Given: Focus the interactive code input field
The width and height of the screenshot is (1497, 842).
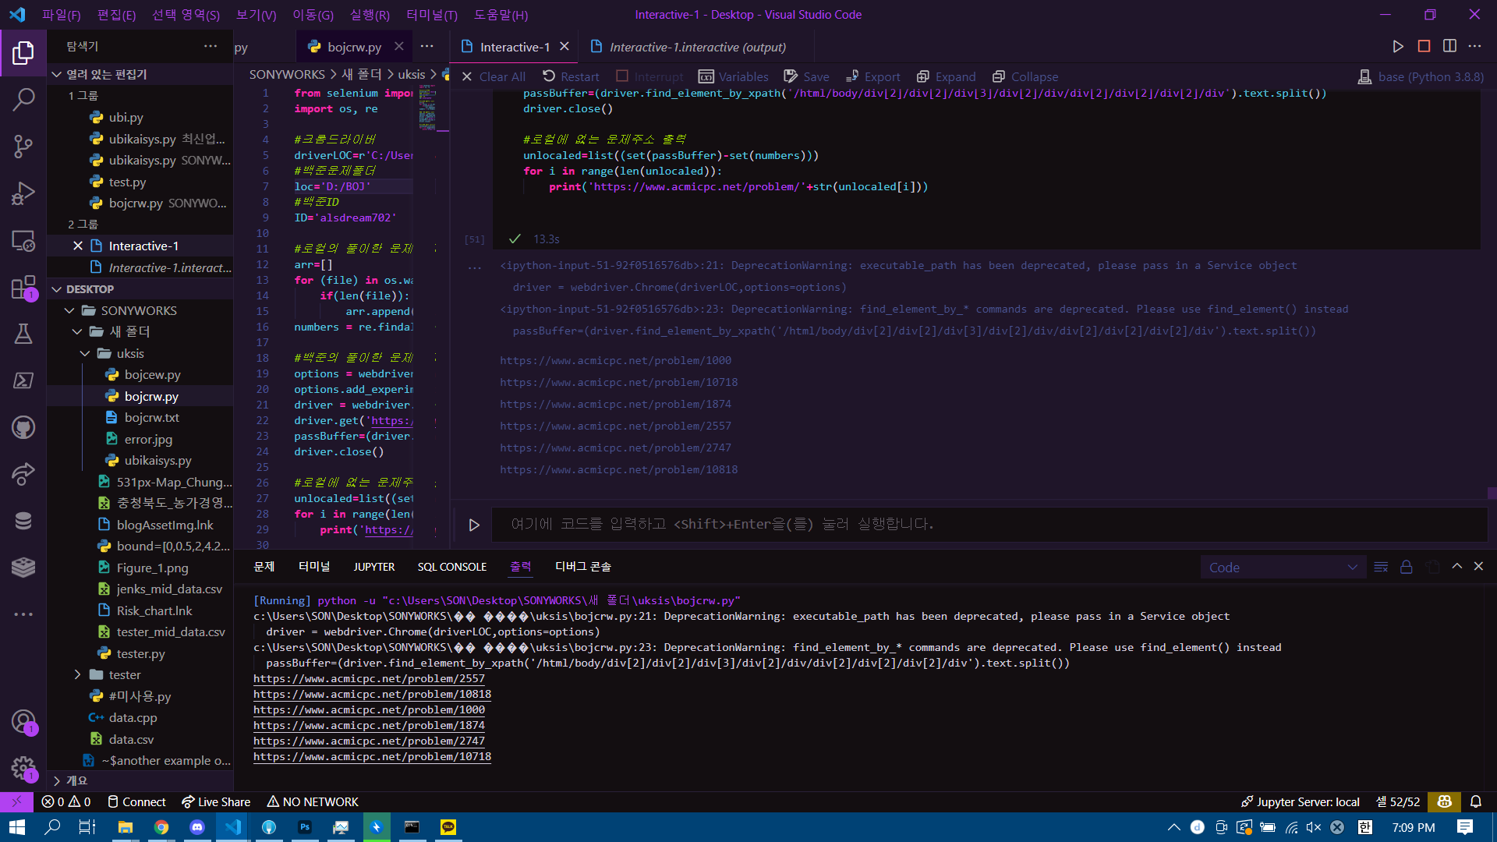Looking at the screenshot, I should pyautogui.click(x=989, y=524).
